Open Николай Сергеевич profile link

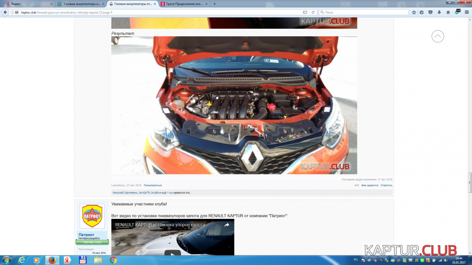click(x=125, y=192)
